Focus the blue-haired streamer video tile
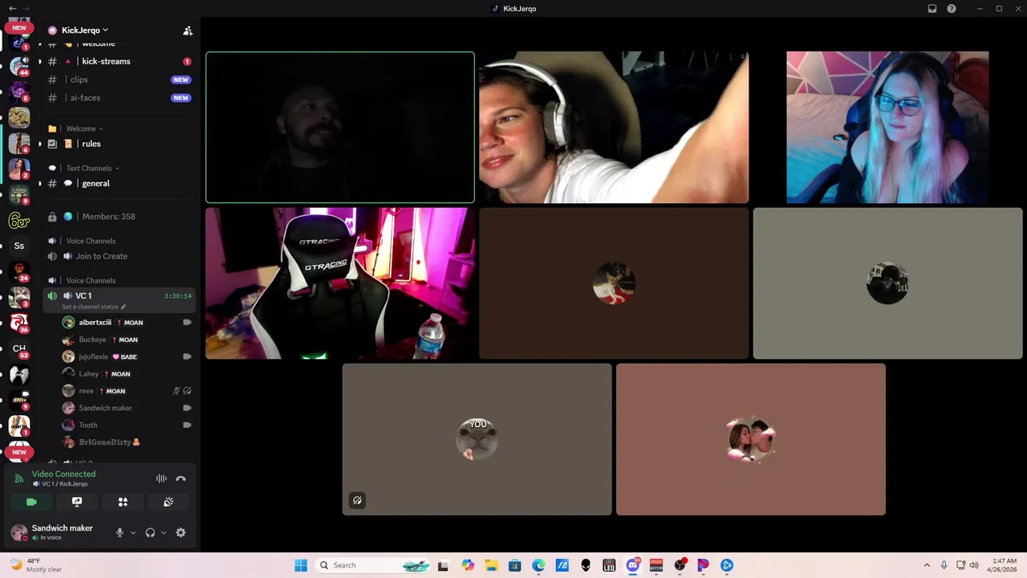The height and width of the screenshot is (578, 1027). (x=887, y=128)
